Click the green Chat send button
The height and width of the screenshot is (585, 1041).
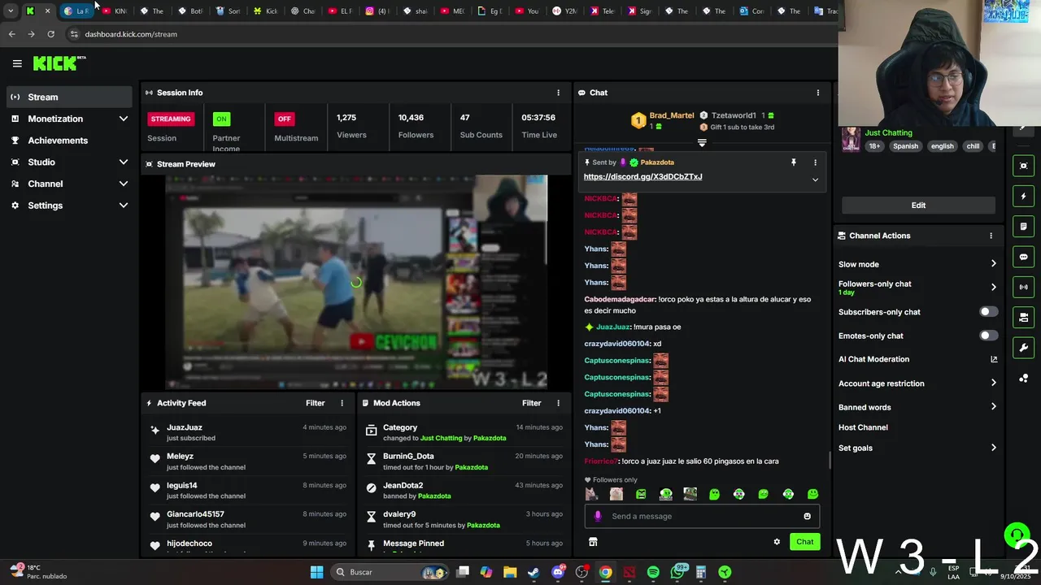click(x=804, y=542)
